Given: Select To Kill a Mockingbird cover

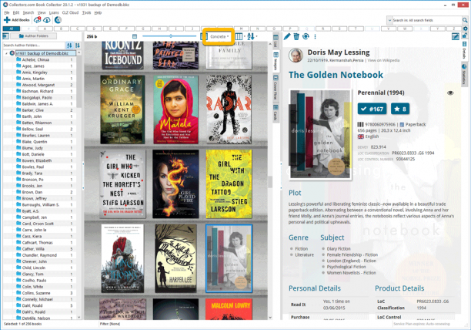Looking at the screenshot, I should (x=176, y=258).
